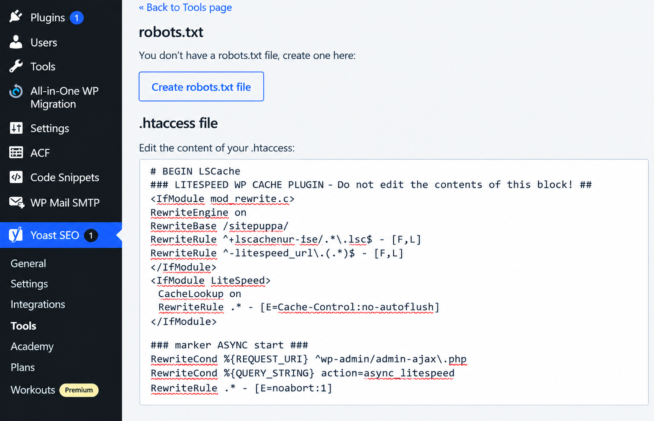Click the '<IfModule mod_rewrite.c>' line
The image size is (654, 421).
223,198
